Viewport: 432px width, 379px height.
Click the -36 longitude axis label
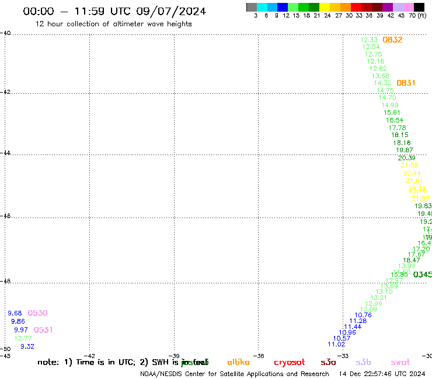259,356
